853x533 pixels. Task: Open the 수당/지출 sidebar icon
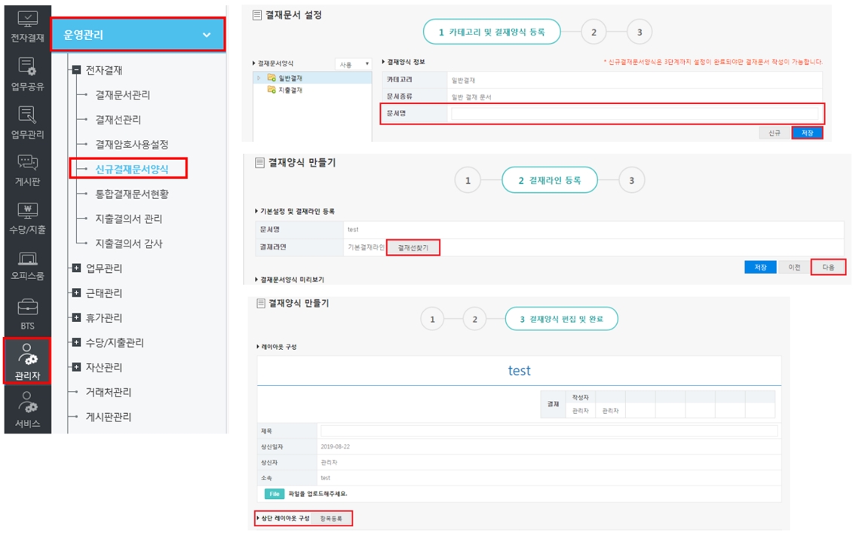pyautogui.click(x=27, y=218)
